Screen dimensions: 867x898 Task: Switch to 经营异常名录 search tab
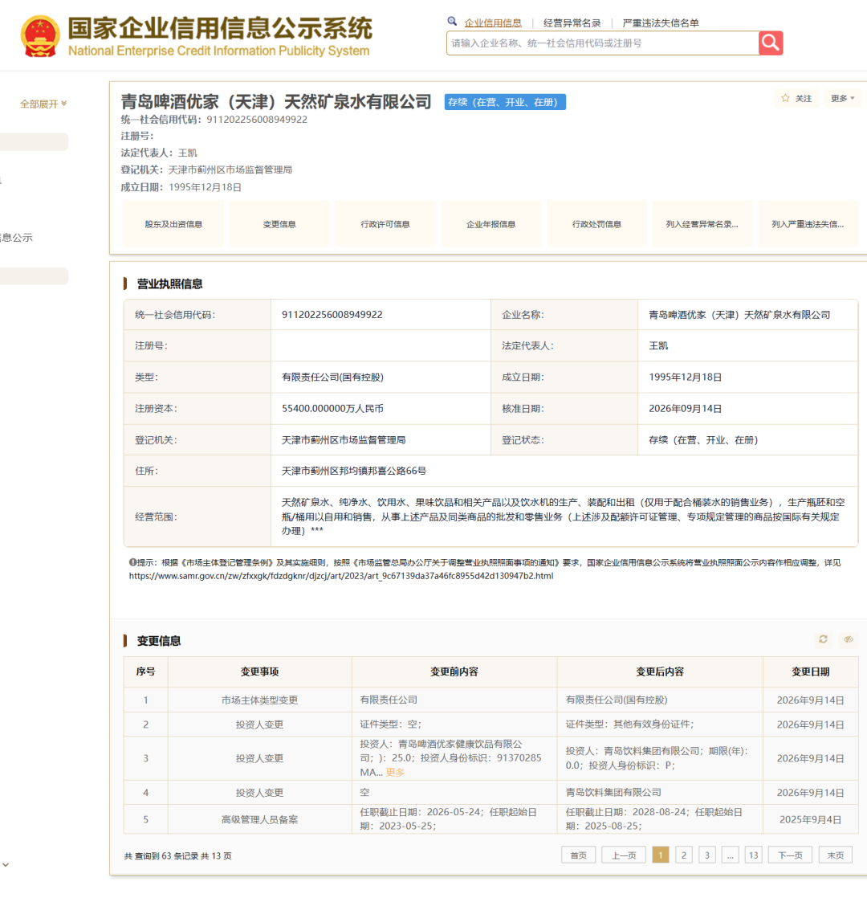pyautogui.click(x=572, y=23)
